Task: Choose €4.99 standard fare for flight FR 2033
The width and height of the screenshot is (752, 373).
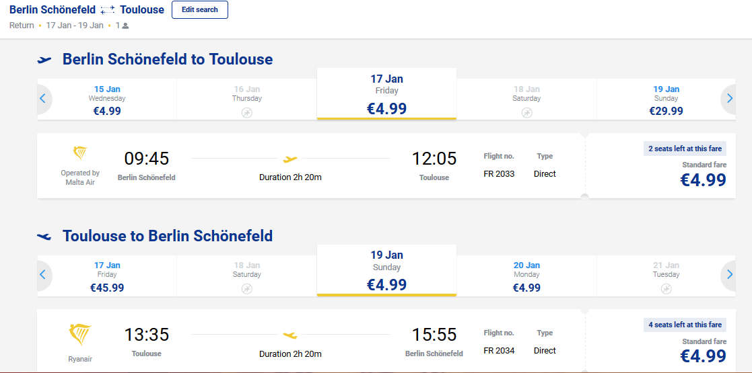Action: 661,166
